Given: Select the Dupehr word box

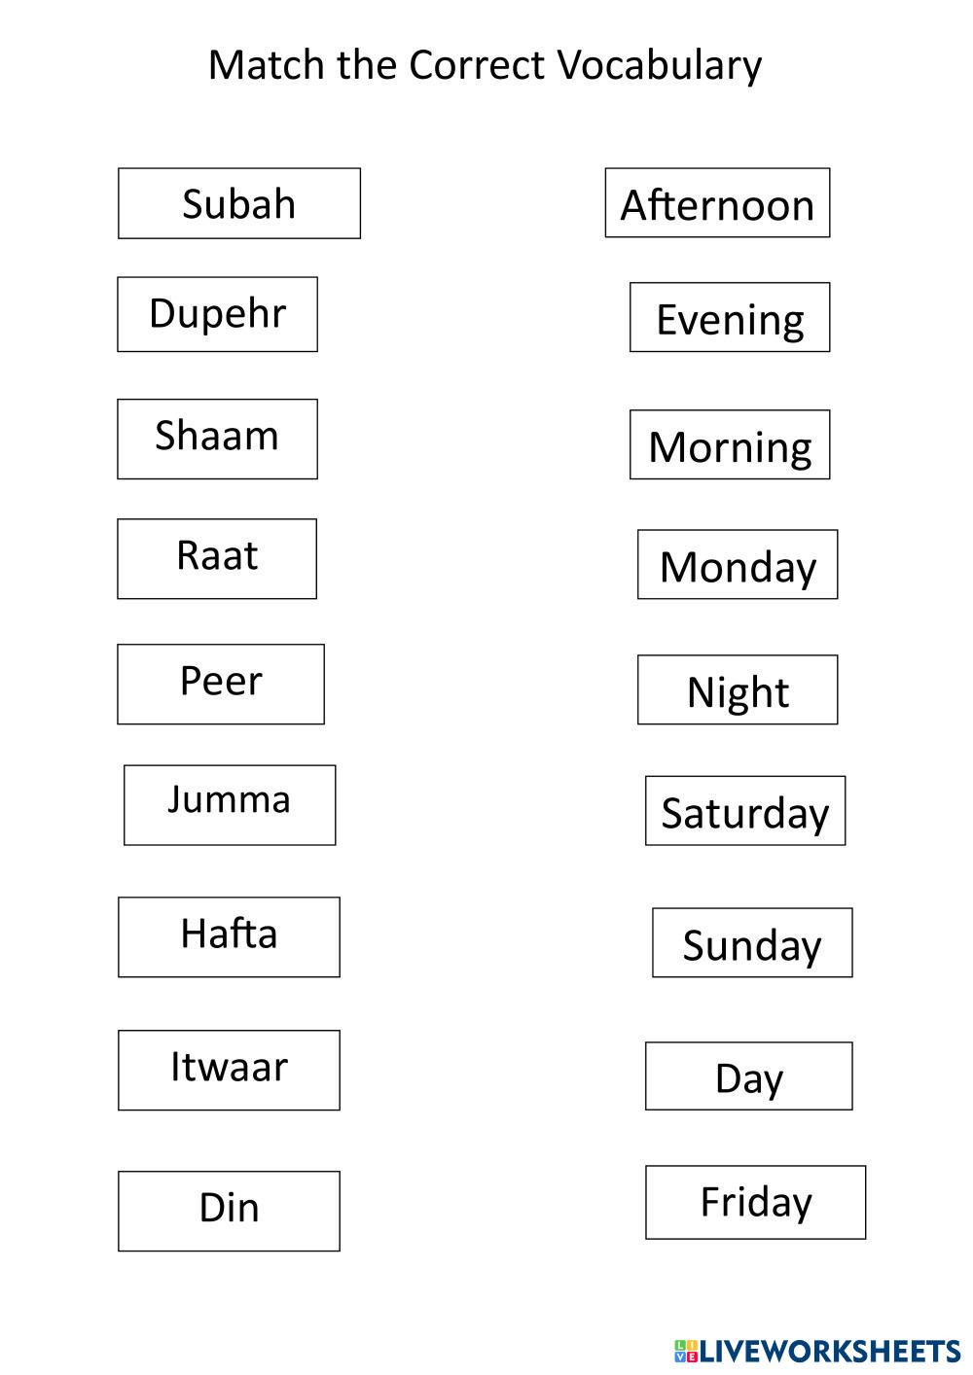Looking at the screenshot, I should pyautogui.click(x=217, y=314).
